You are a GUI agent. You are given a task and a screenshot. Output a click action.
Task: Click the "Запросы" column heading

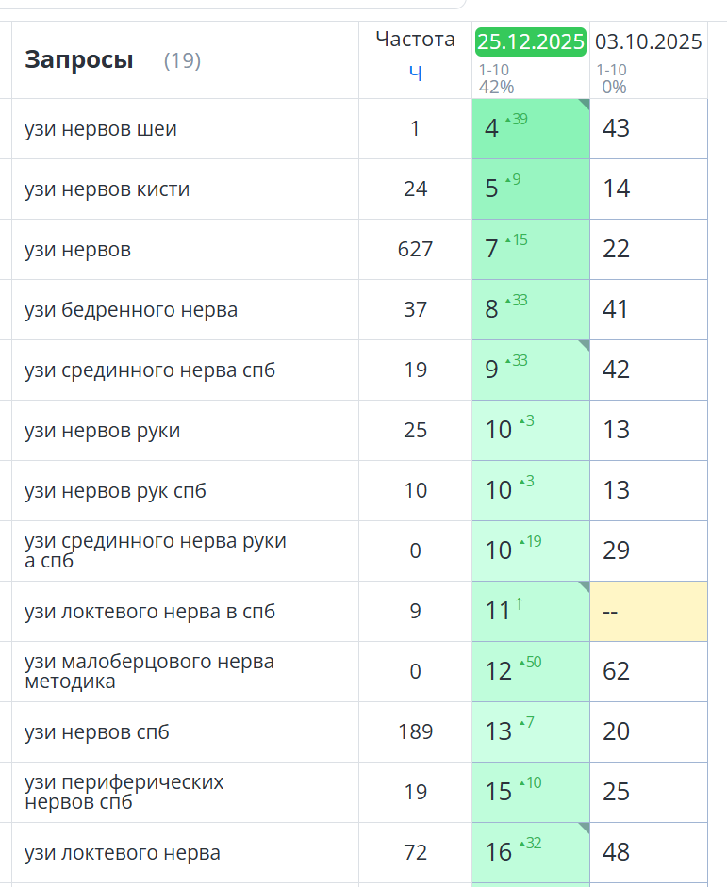pyautogui.click(x=79, y=60)
